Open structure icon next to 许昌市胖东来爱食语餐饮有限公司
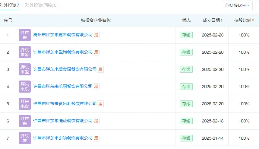 click(100, 69)
